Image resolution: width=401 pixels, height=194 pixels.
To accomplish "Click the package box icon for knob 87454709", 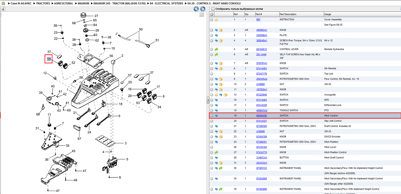I will coord(221,137).
